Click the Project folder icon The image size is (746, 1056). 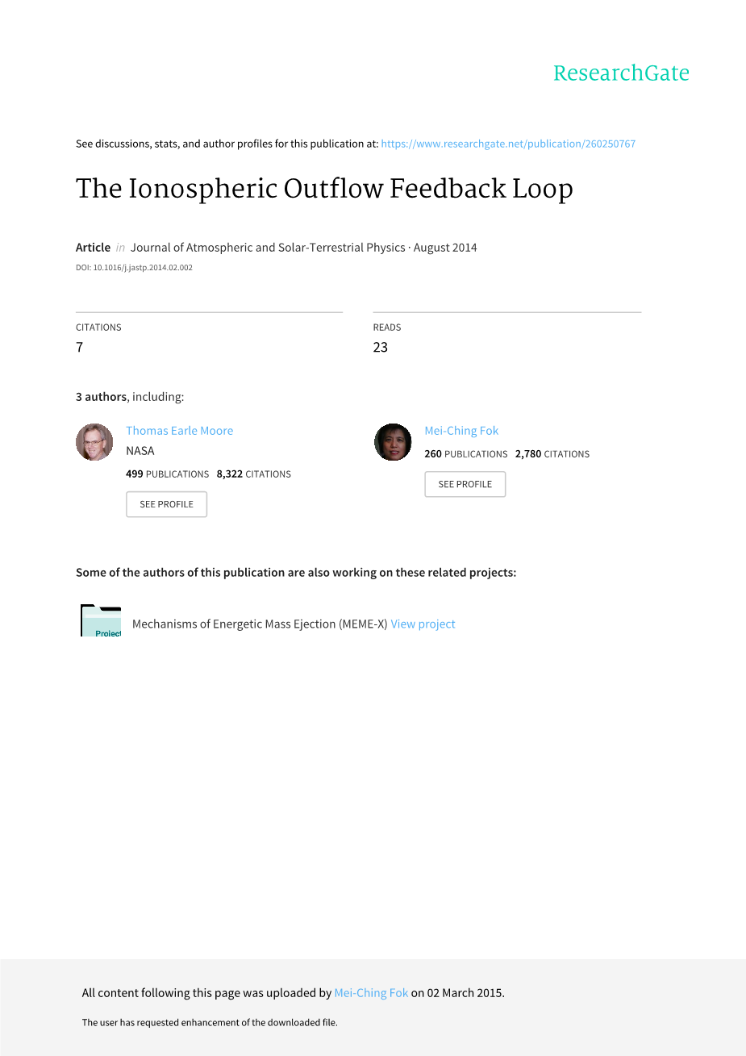click(x=101, y=621)
